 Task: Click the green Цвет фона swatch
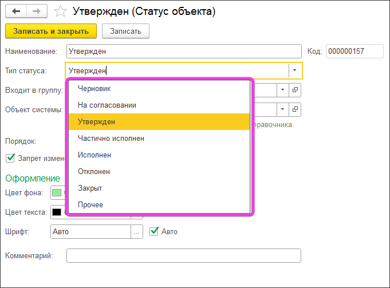57,192
